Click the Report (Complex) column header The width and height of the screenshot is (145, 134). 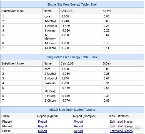(85, 116)
